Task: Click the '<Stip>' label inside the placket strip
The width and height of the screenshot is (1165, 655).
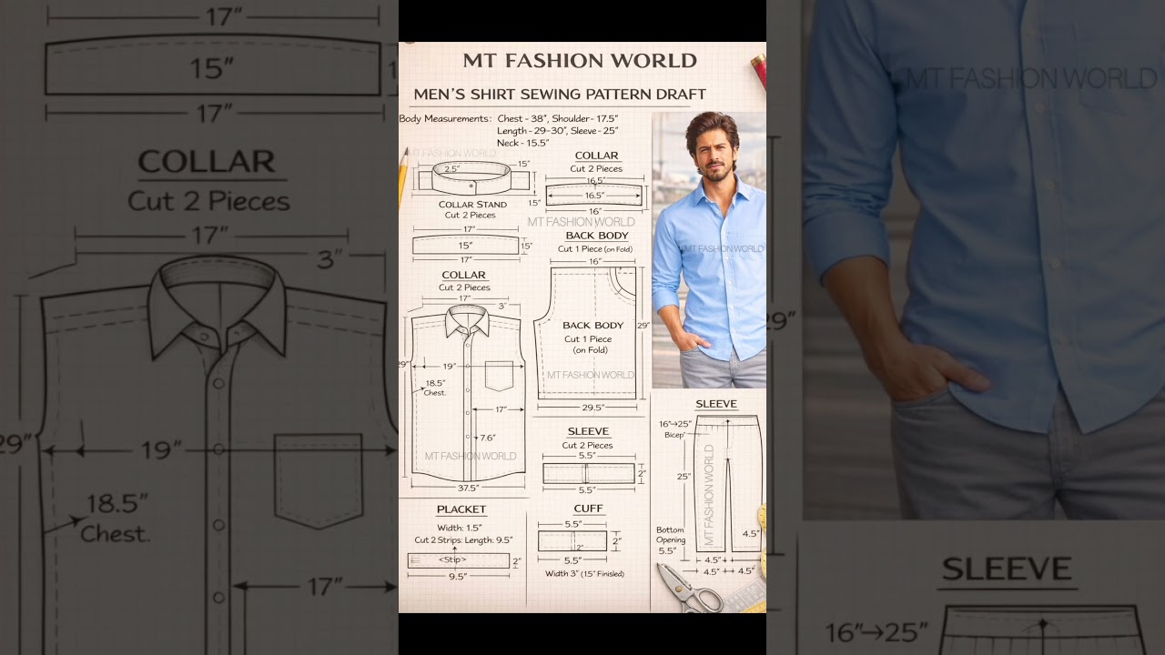Action: click(x=452, y=559)
